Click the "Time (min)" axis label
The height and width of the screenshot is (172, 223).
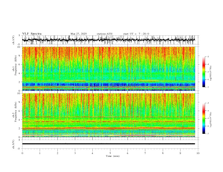click(x=113, y=156)
